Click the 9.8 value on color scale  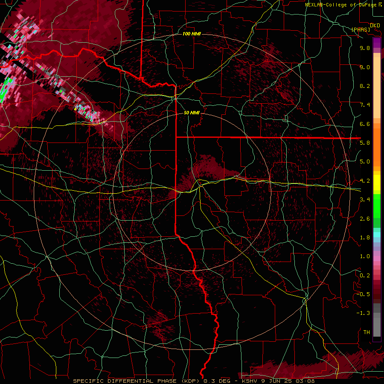[x=365, y=48]
